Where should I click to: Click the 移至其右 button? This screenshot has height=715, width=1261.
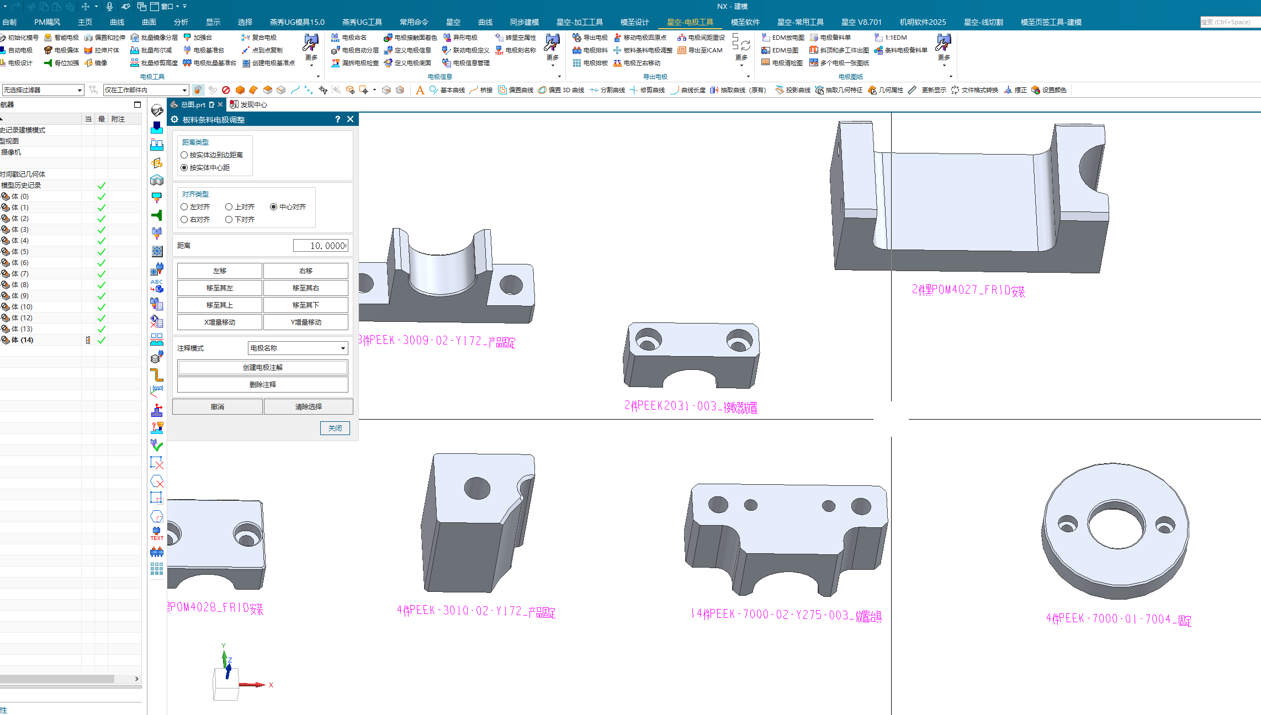(306, 288)
